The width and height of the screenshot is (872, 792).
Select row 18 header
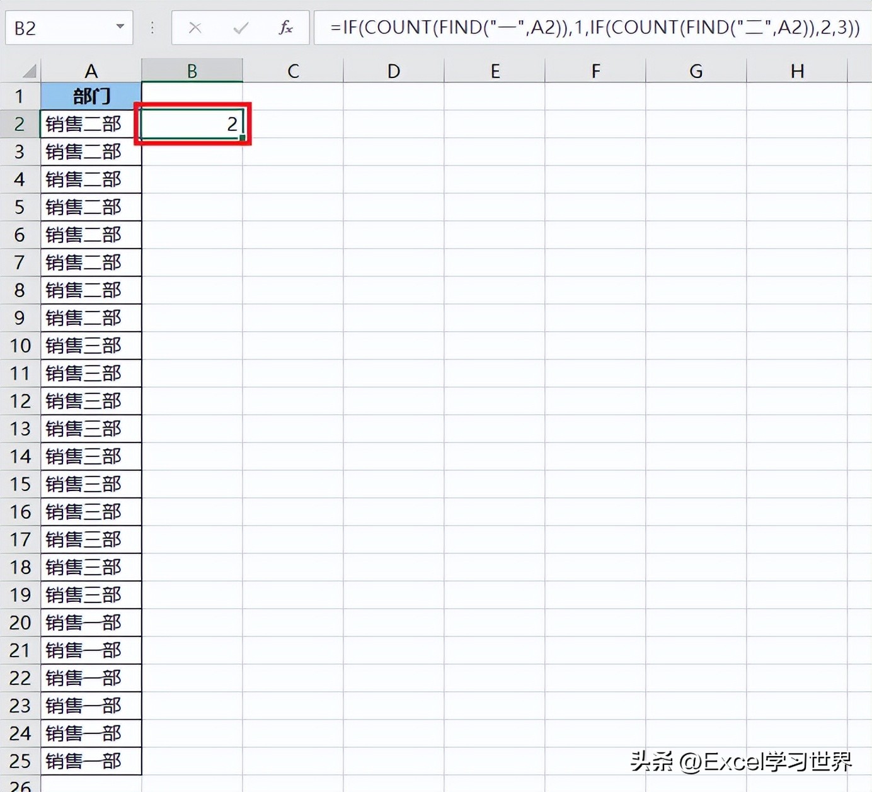click(20, 567)
